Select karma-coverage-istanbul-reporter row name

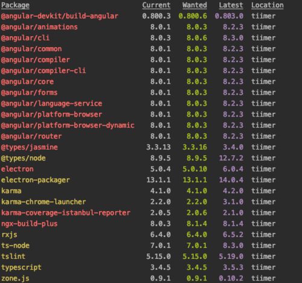tap(66, 213)
